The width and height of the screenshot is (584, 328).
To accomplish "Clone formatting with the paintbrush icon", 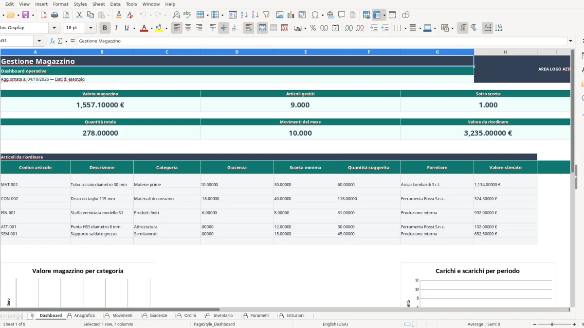I will 119,15.
